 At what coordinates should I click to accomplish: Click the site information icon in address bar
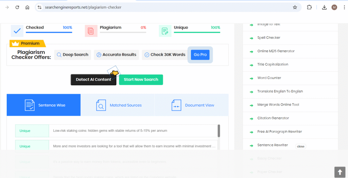point(39,7)
